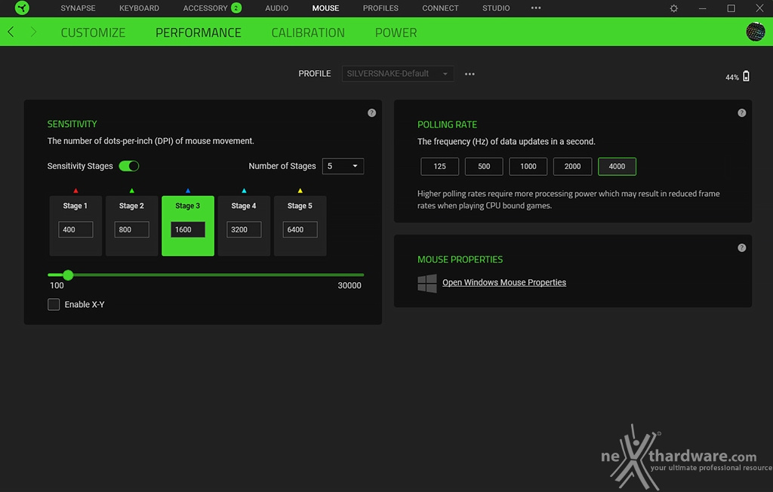This screenshot has width=773, height=492.
Task: Check the battery level icon
Action: [x=746, y=76]
